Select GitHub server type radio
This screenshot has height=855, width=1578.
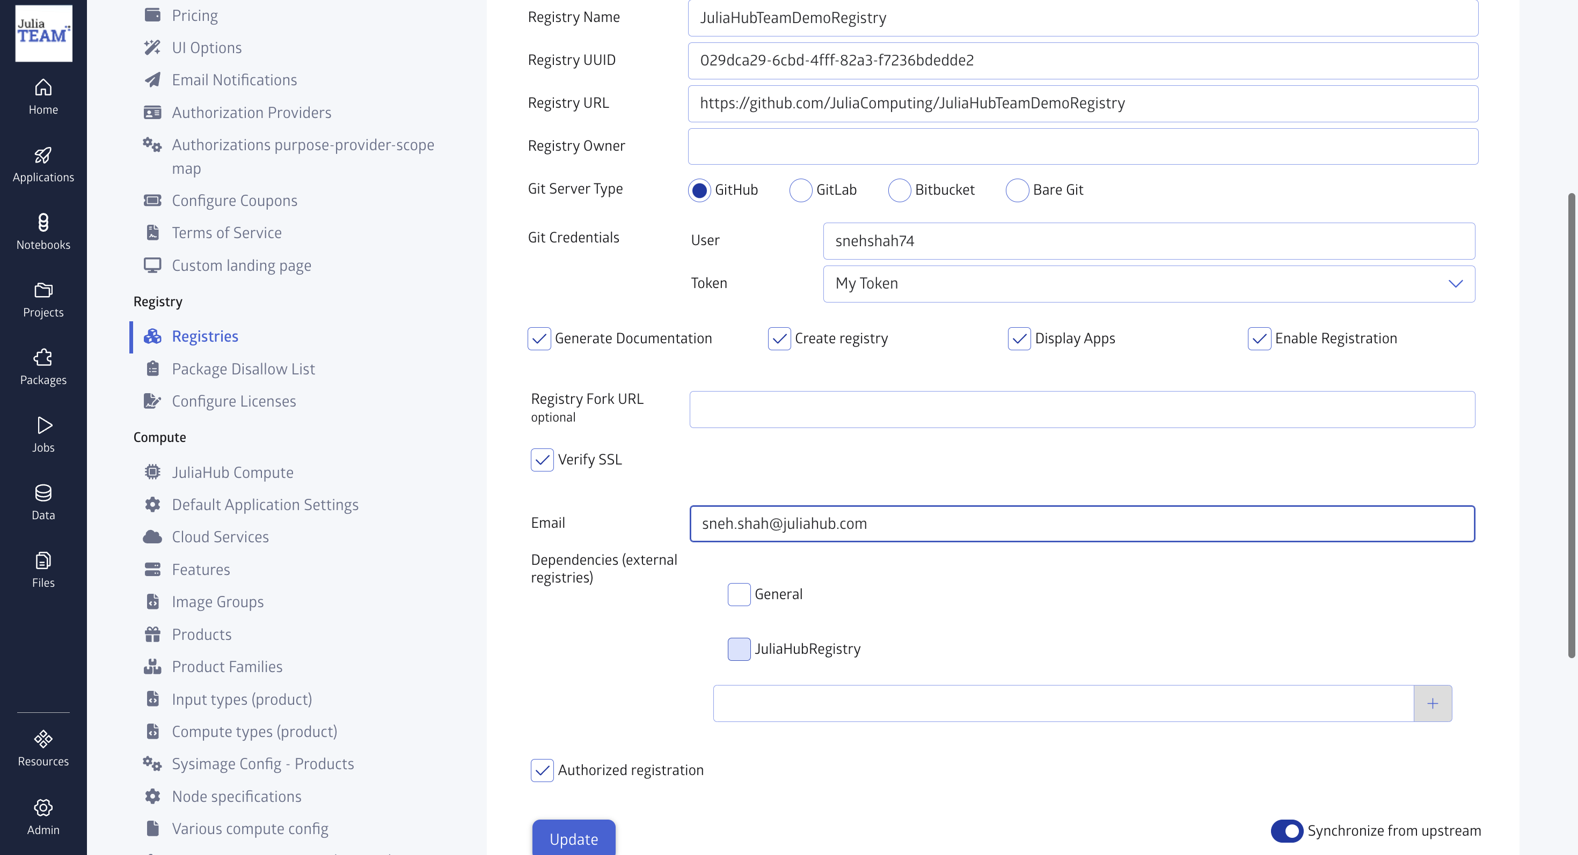[x=699, y=190]
